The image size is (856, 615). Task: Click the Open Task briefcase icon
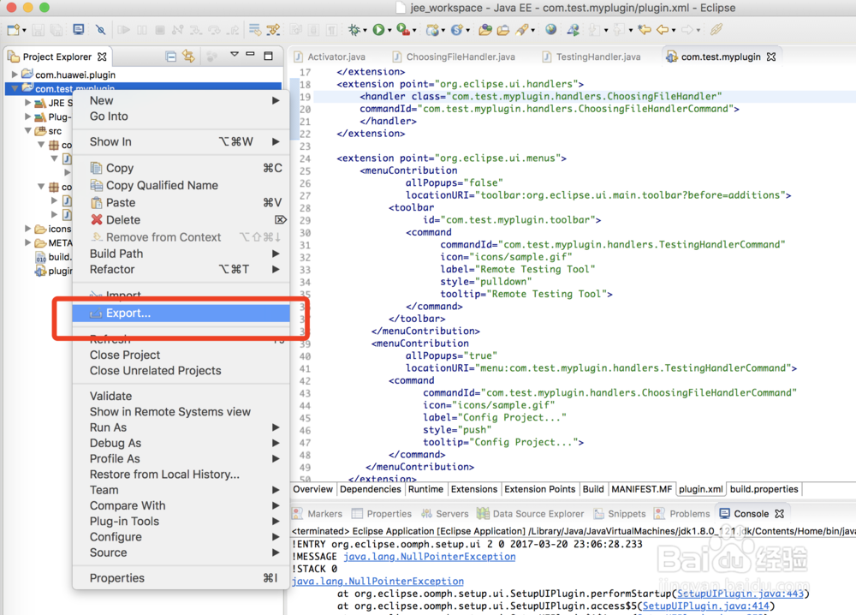(502, 29)
